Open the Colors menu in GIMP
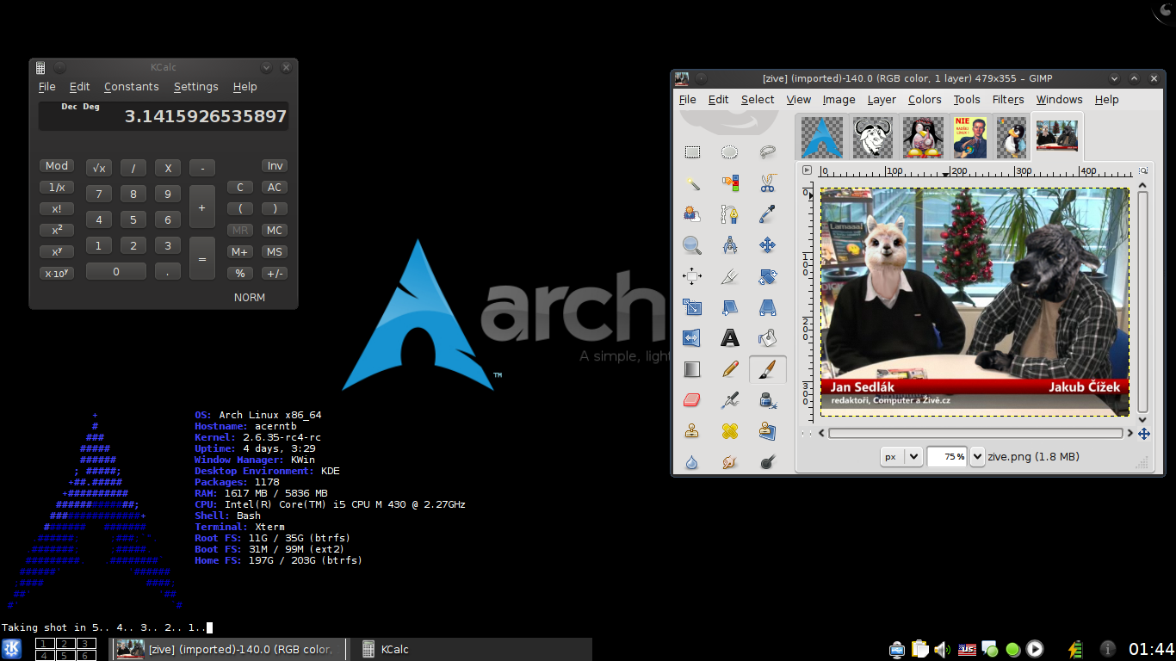This screenshot has width=1176, height=661. click(x=925, y=100)
